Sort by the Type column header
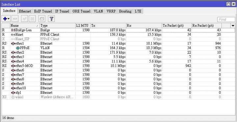 coord(58,26)
